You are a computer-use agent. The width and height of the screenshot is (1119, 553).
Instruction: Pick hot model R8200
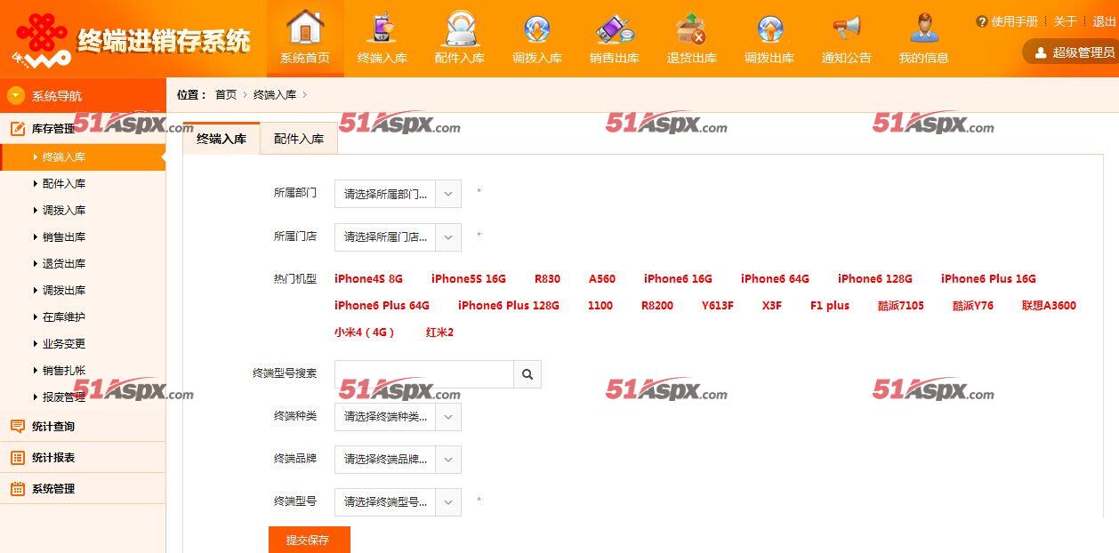click(657, 305)
